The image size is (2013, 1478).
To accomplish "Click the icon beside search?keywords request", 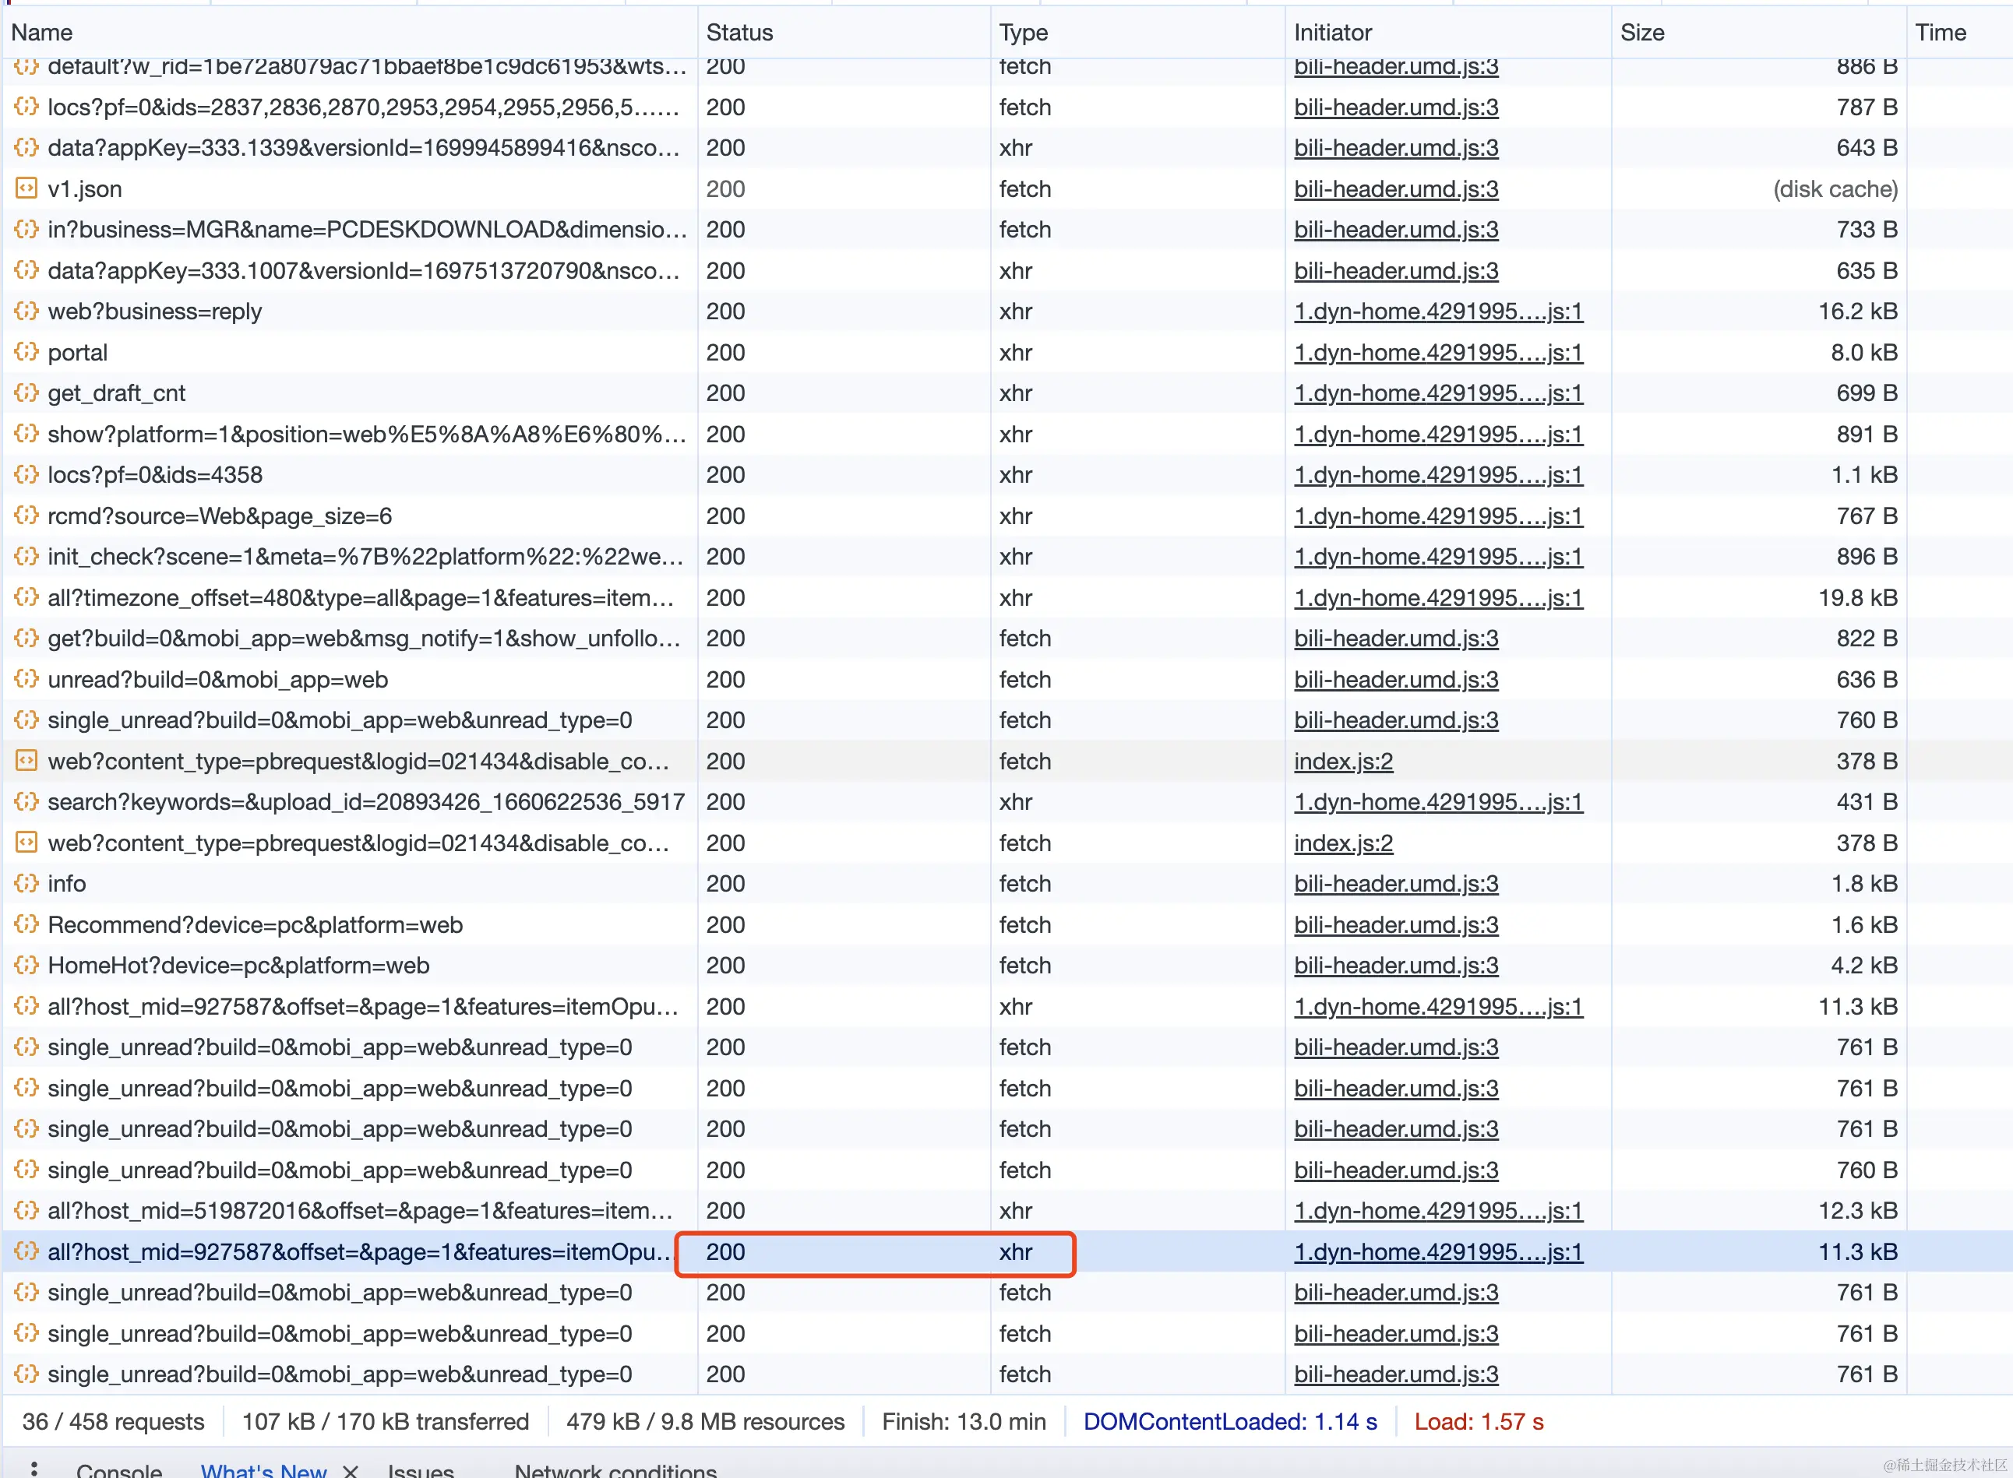I will tap(26, 801).
